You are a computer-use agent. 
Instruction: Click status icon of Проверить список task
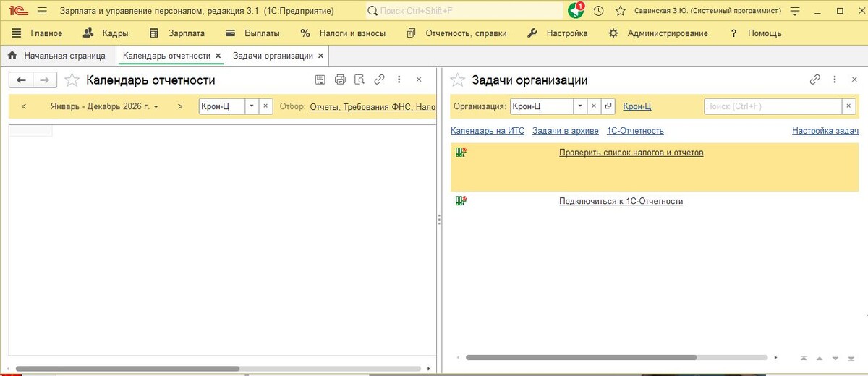click(x=461, y=153)
